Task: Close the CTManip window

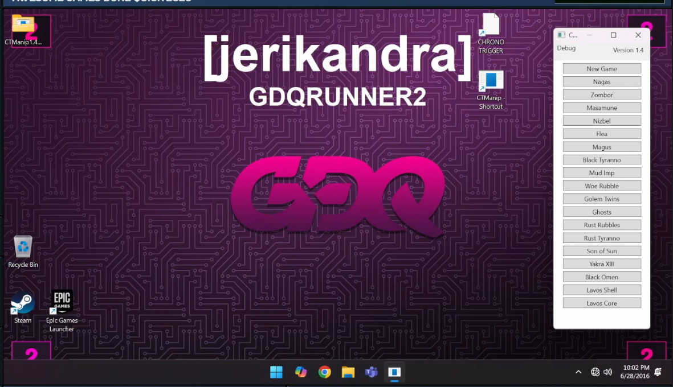Action: (x=638, y=35)
